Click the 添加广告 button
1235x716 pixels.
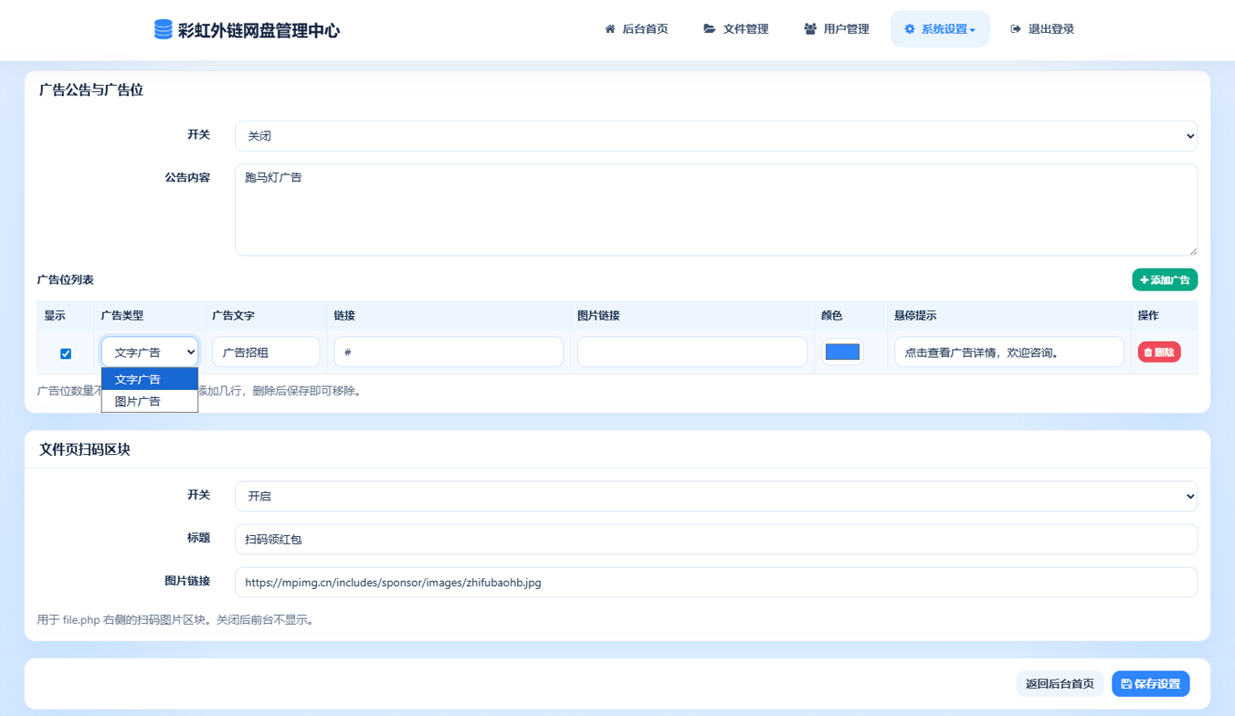coord(1165,280)
